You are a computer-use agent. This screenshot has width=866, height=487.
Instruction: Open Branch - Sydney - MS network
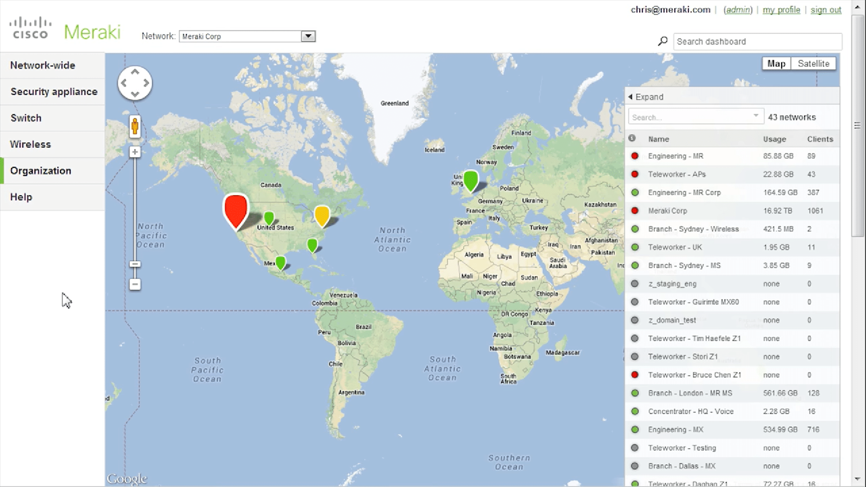coord(684,266)
